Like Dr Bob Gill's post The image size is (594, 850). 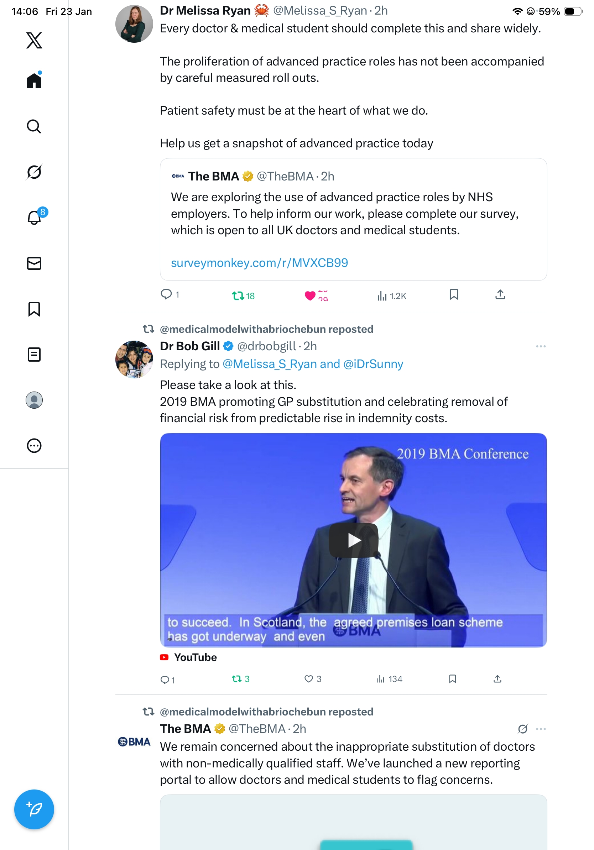(x=313, y=678)
